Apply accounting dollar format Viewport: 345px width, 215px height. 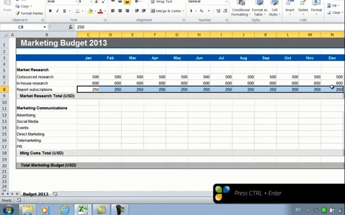point(191,11)
